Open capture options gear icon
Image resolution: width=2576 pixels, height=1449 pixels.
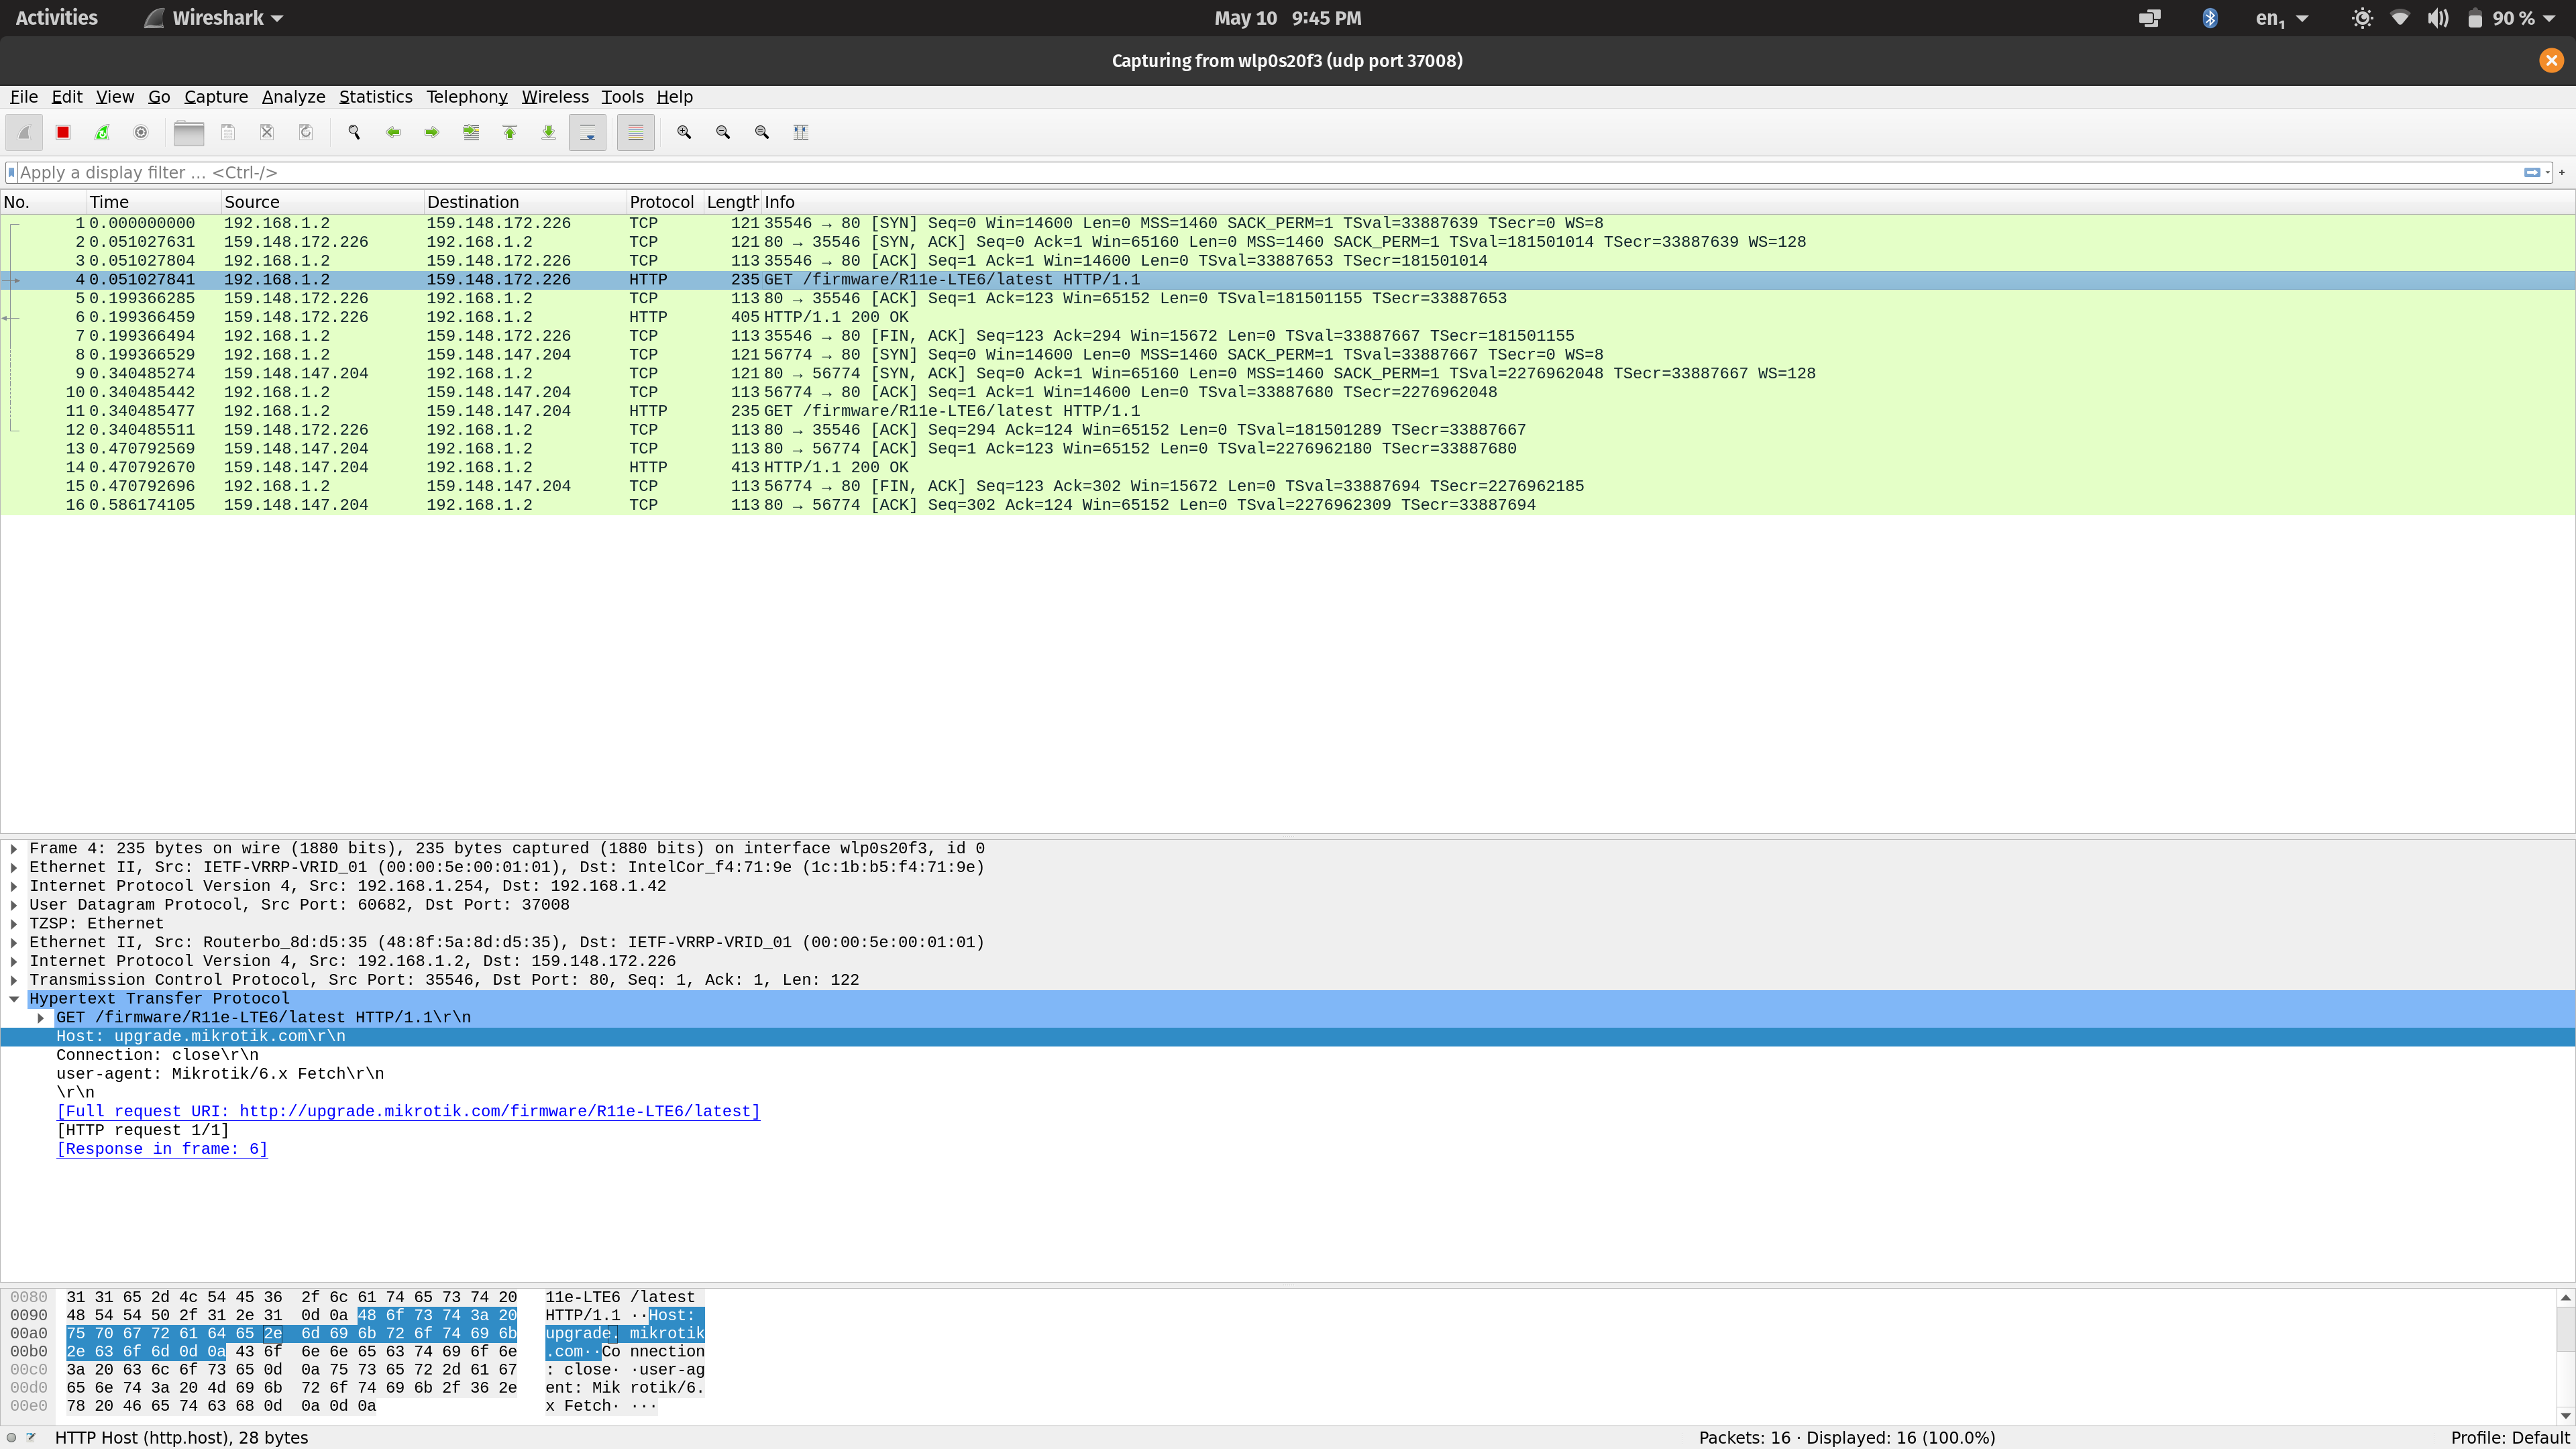pos(141,132)
